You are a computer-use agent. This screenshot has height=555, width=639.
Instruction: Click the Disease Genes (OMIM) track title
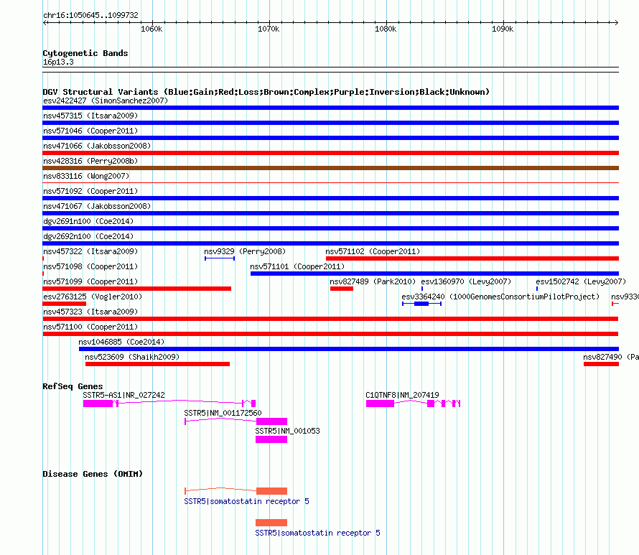pyautogui.click(x=93, y=474)
